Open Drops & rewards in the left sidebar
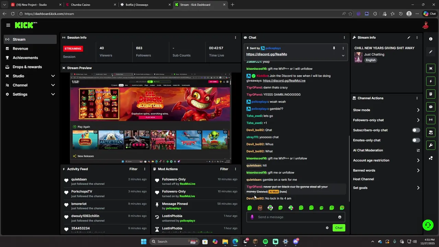439x247 pixels. pyautogui.click(x=30, y=67)
